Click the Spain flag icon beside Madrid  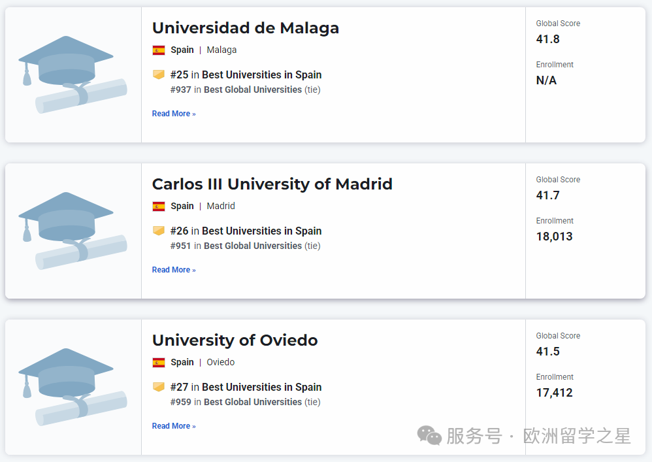pyautogui.click(x=159, y=206)
